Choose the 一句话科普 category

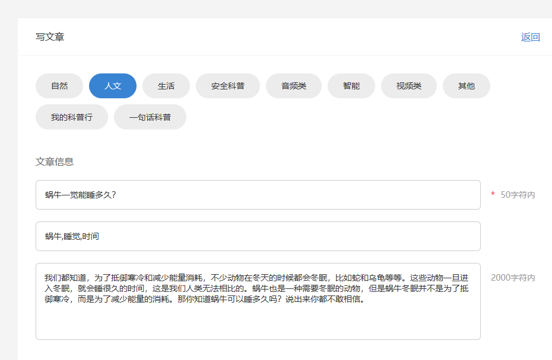[x=150, y=117]
